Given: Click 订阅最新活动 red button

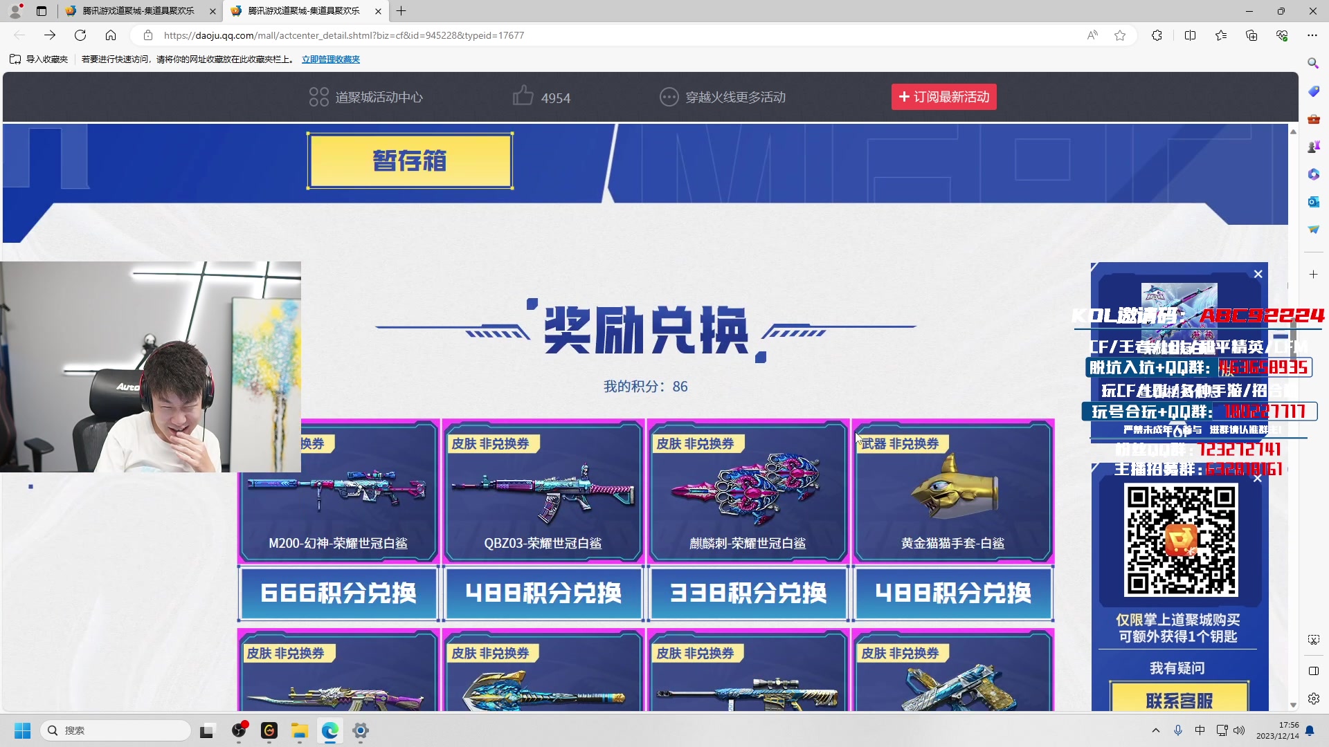Looking at the screenshot, I should (943, 97).
